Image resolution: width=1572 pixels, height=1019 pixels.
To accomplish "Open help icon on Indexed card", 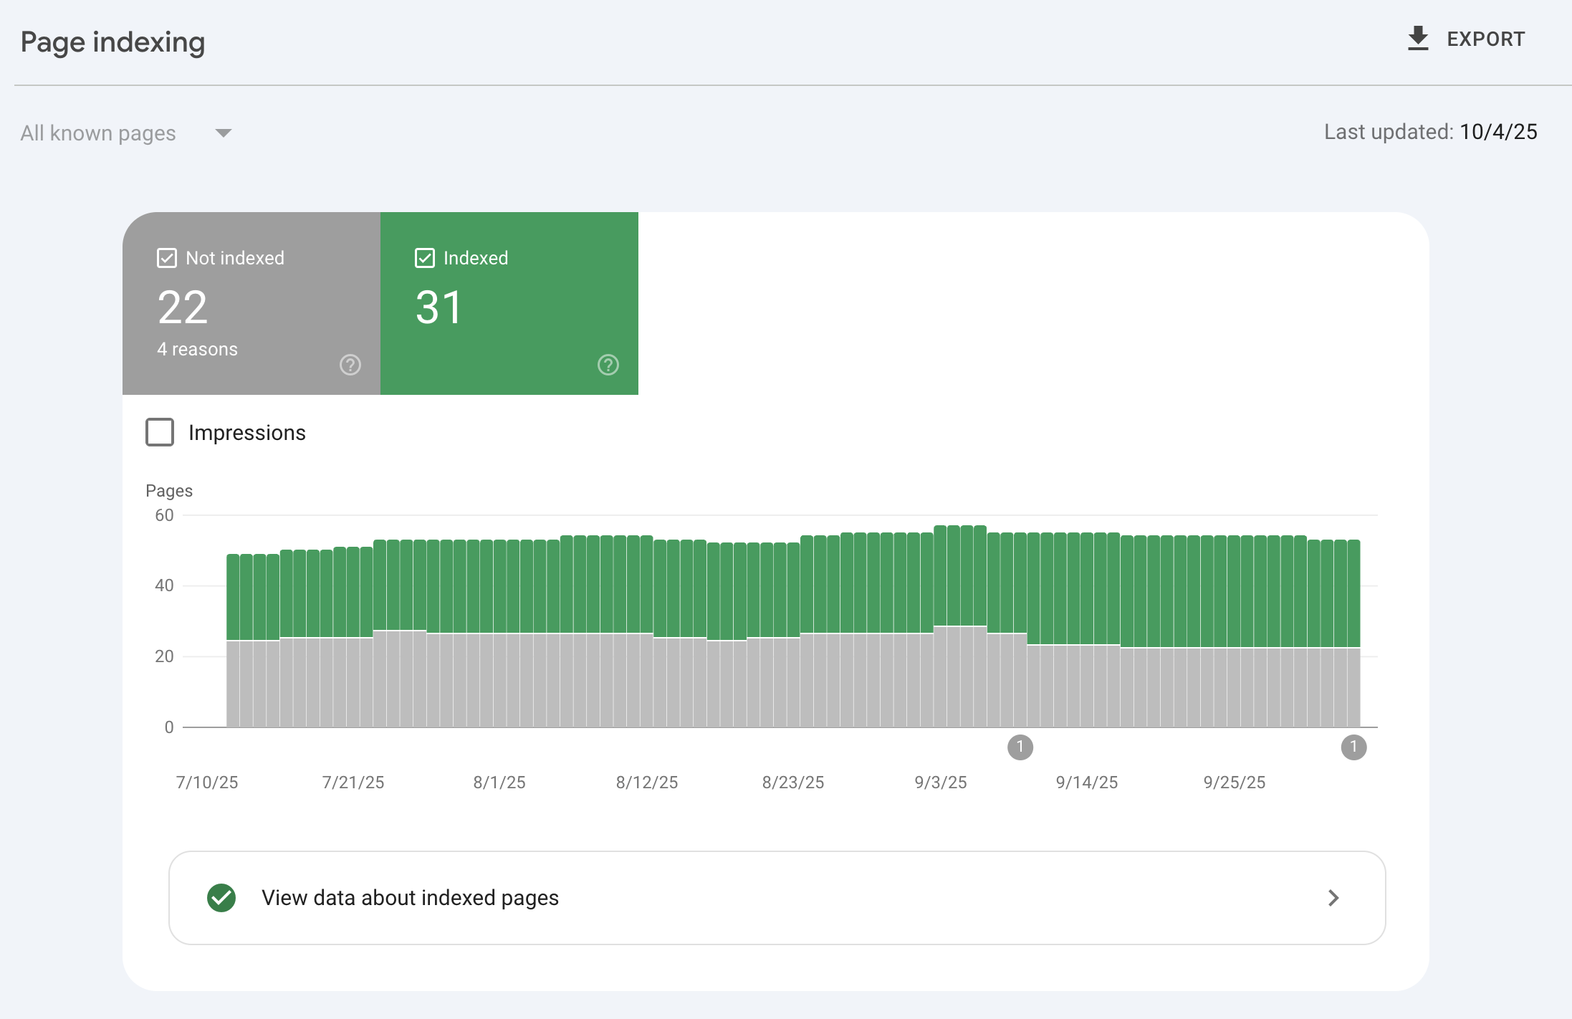I will point(608,365).
